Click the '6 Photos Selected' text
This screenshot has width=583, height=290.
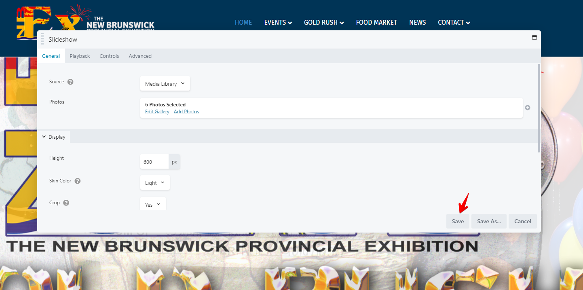165,104
